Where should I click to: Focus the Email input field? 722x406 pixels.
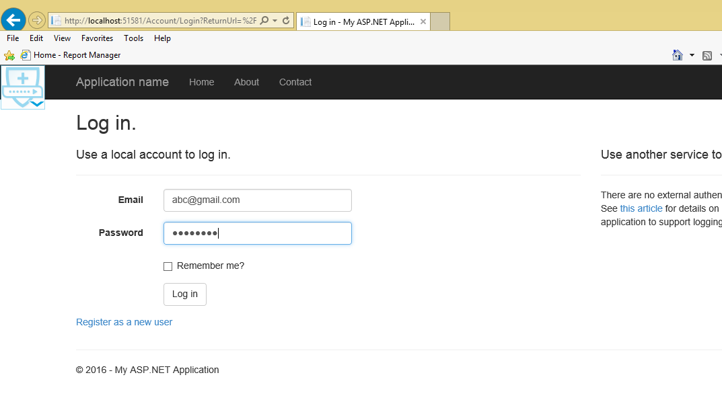(x=258, y=200)
